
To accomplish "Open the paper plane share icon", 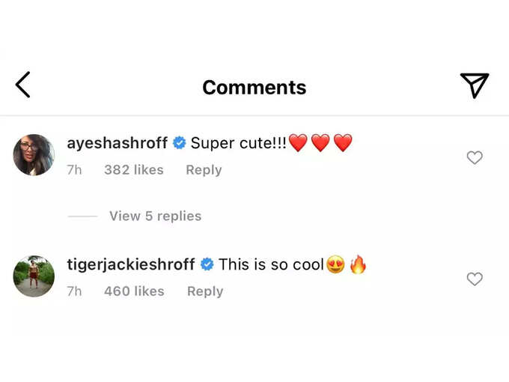I will (x=475, y=85).
